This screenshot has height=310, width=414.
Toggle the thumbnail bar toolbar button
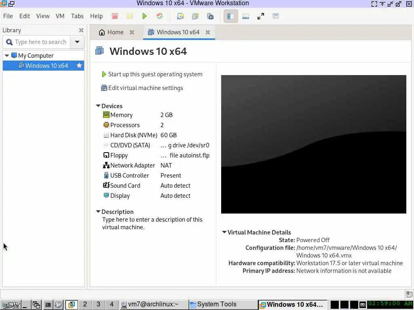pos(246,16)
